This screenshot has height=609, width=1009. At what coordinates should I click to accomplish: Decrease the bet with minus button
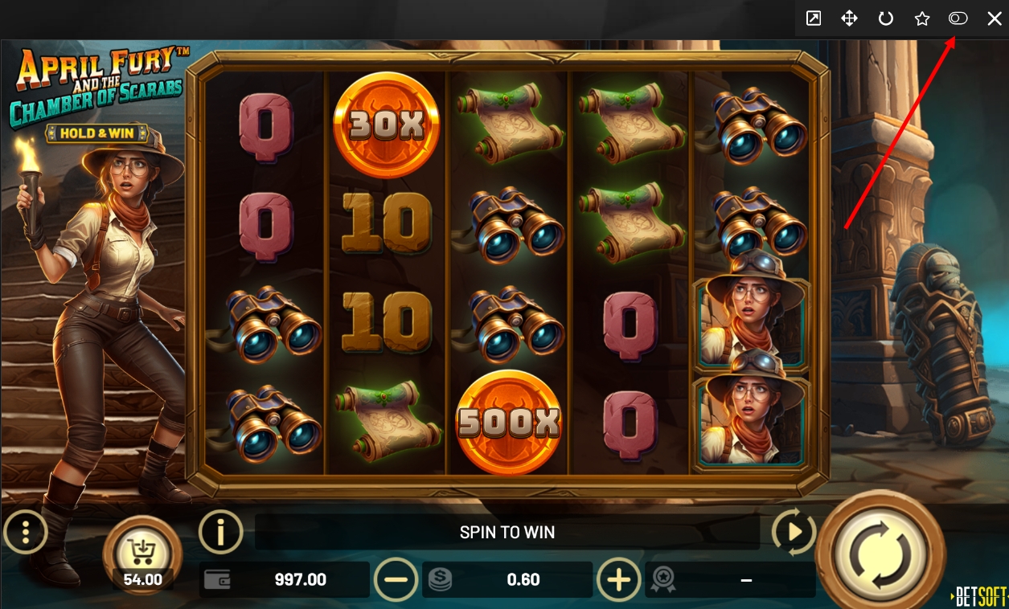pyautogui.click(x=396, y=579)
